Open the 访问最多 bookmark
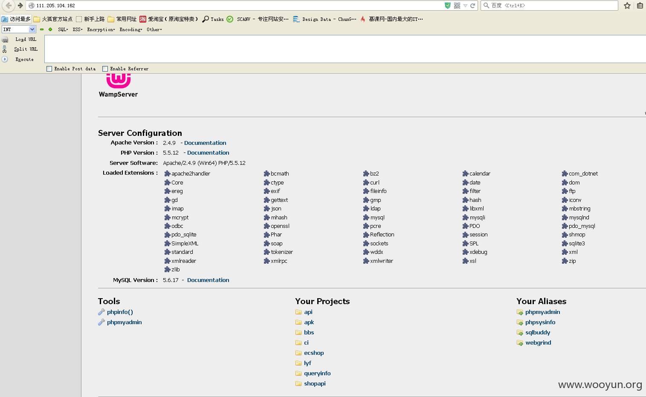Image resolution: width=646 pixels, height=397 pixels. click(16, 19)
